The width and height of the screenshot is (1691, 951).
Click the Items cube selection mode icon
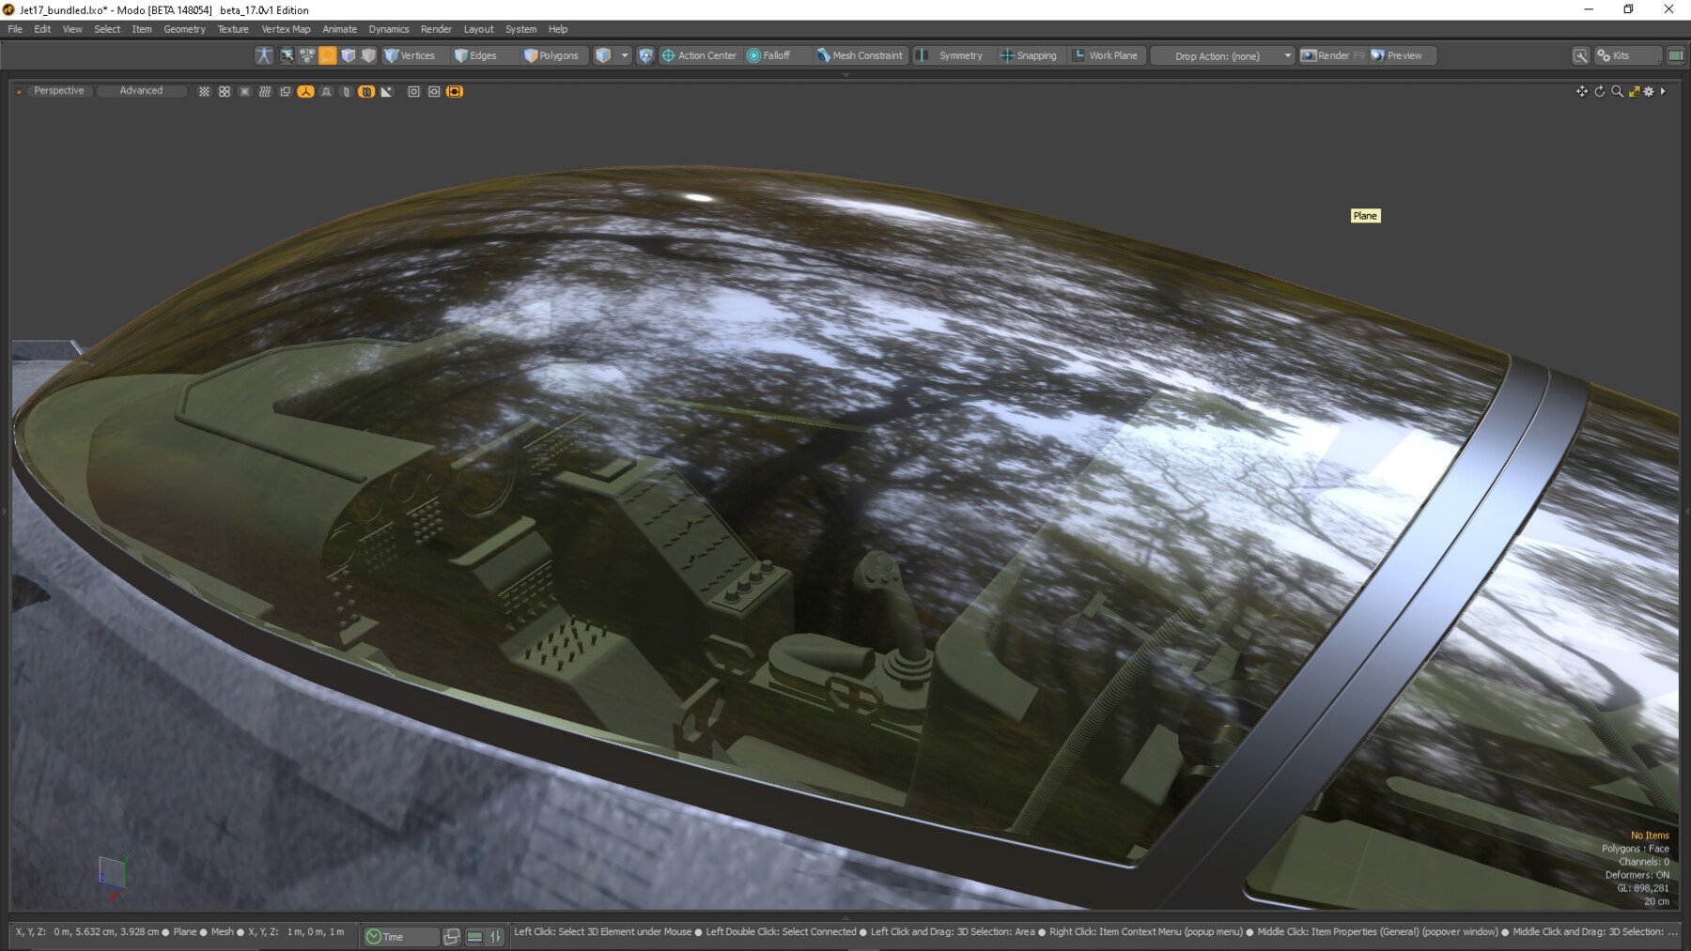pyautogui.click(x=603, y=55)
